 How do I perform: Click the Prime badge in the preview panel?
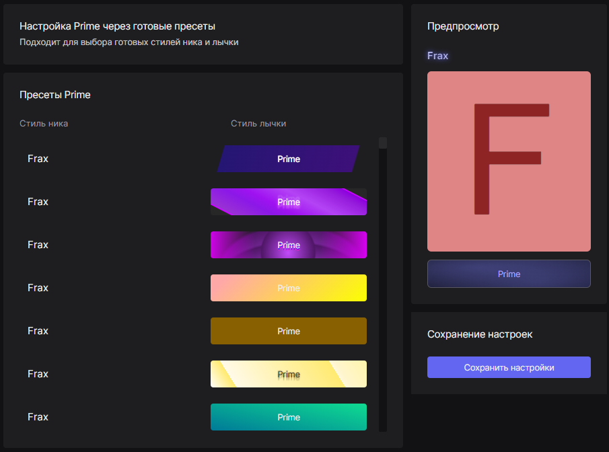509,274
